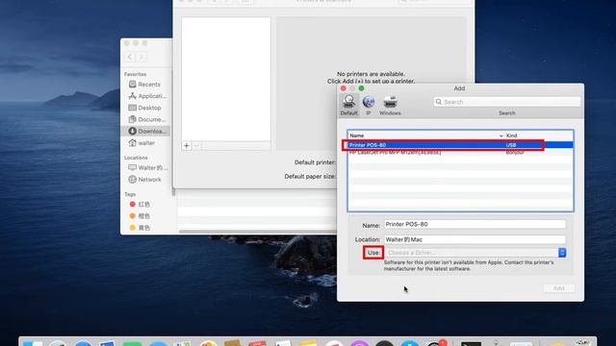616x346 pixels.
Task: Zoom the Add dialog with the green button
Action: (x=362, y=88)
